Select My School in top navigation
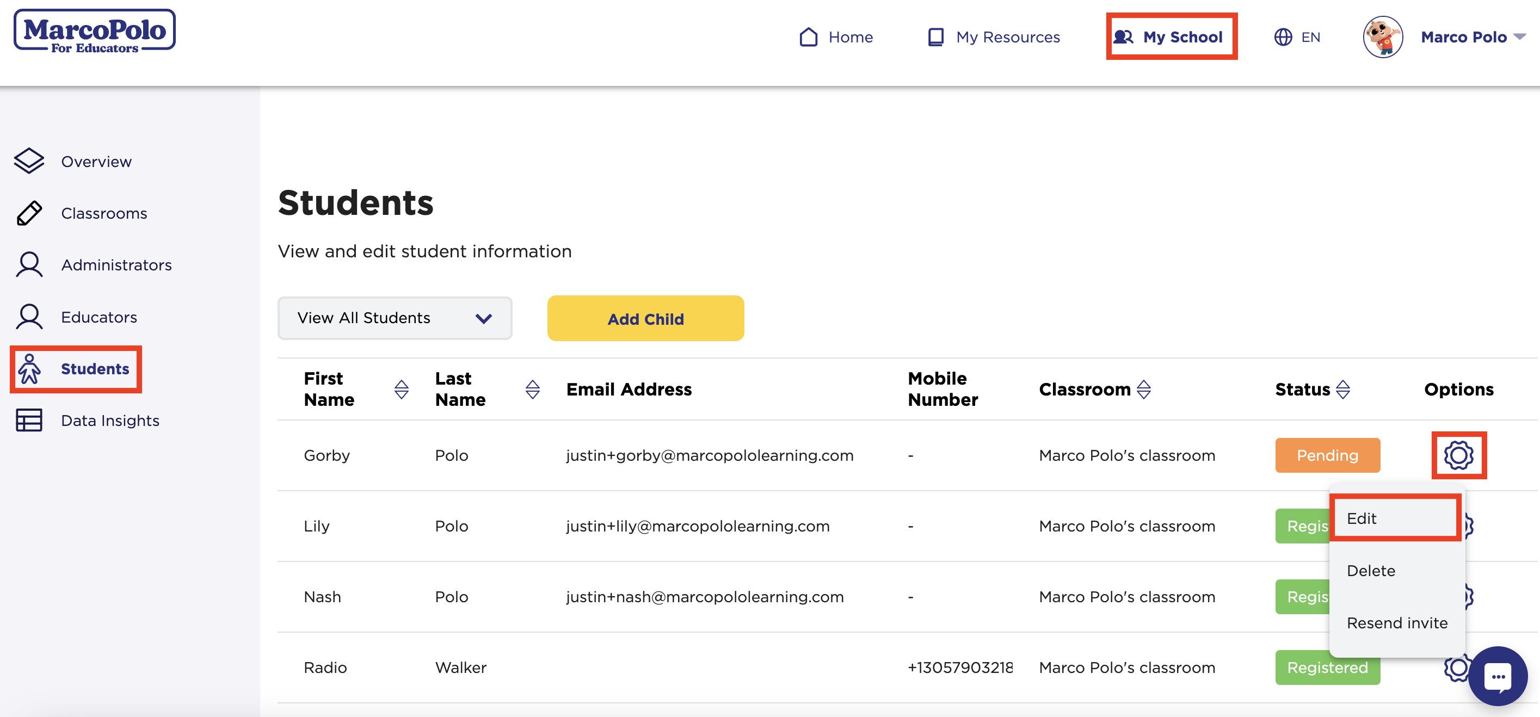The image size is (1540, 717). tap(1182, 37)
